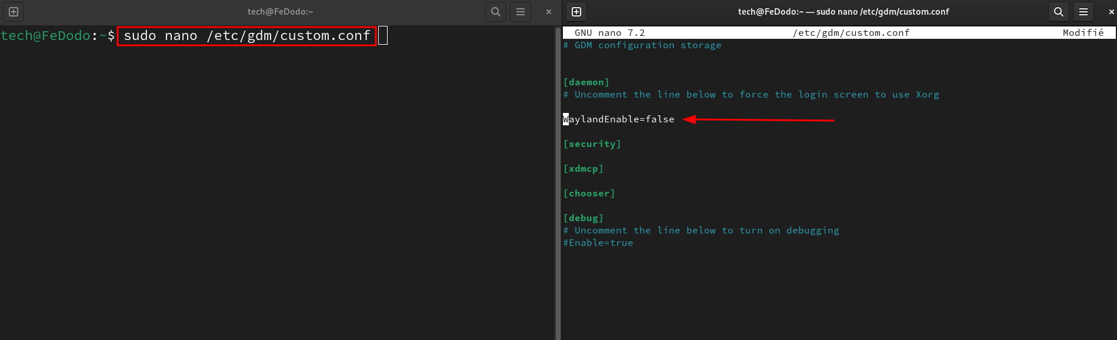Open new tab in right nano terminal window
Image resolution: width=1117 pixels, height=340 pixels.
point(576,12)
